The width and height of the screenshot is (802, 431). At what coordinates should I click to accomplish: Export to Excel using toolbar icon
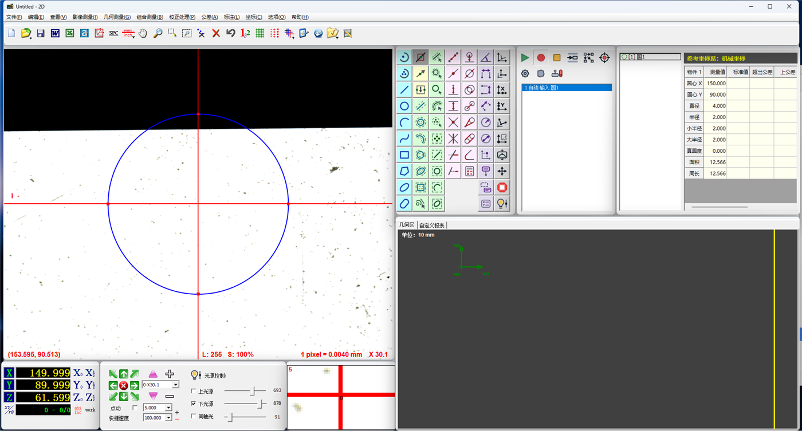pyautogui.click(x=70, y=33)
